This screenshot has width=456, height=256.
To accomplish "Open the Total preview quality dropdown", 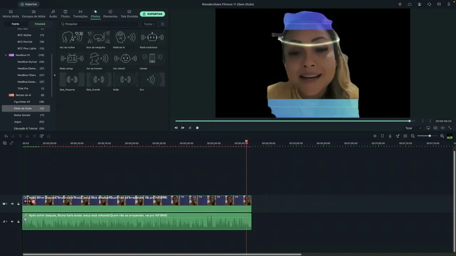I will (x=413, y=128).
